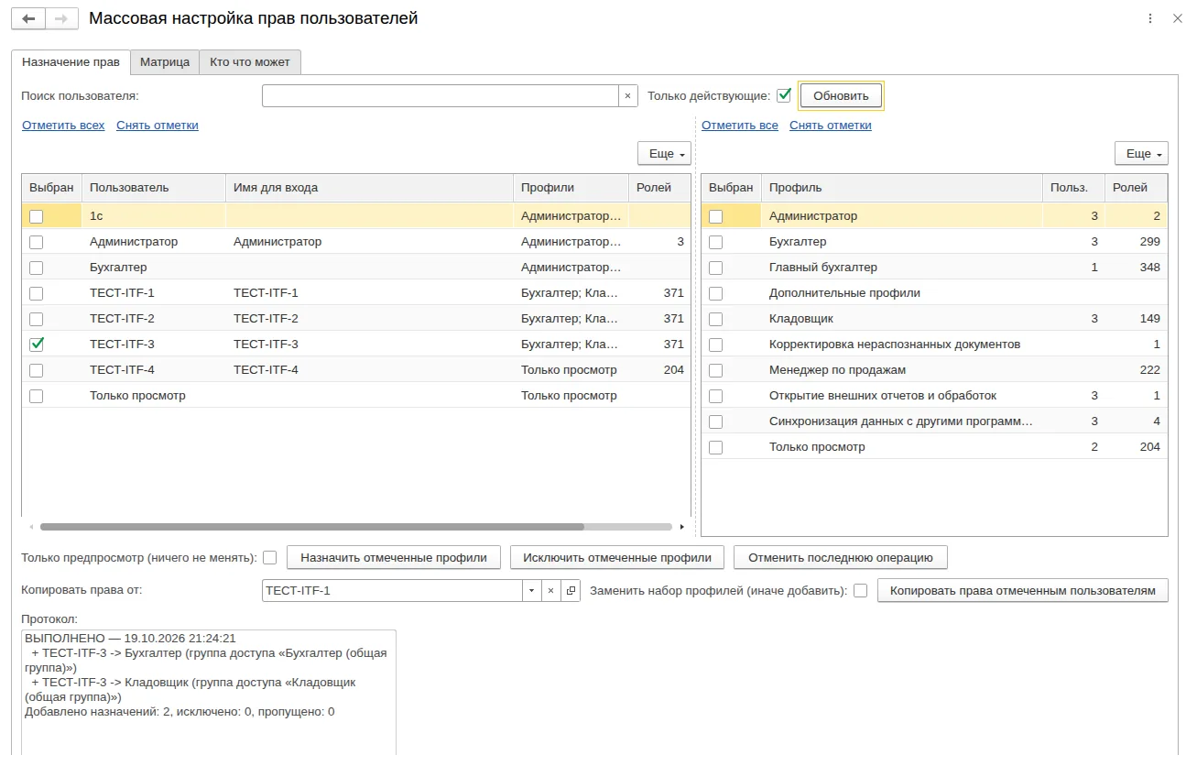Go forward with the right arrow icon

click(61, 18)
